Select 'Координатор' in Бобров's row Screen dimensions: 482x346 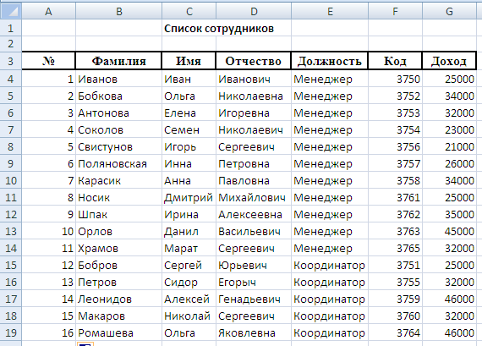click(x=330, y=265)
